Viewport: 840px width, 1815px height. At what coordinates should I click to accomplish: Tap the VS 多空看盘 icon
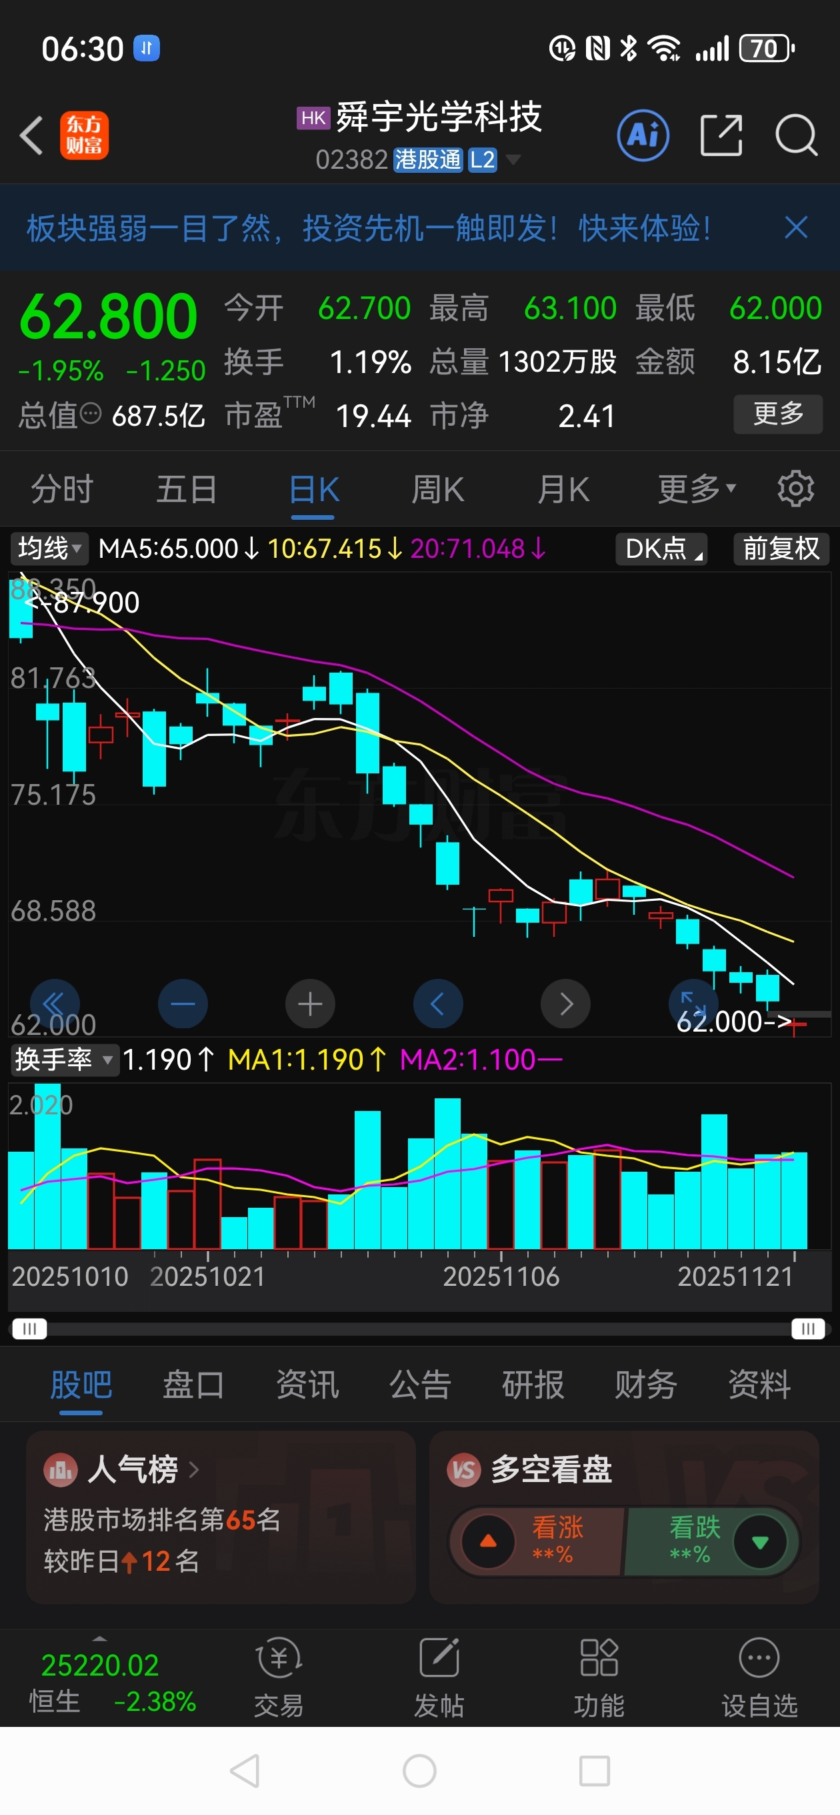click(x=463, y=1471)
